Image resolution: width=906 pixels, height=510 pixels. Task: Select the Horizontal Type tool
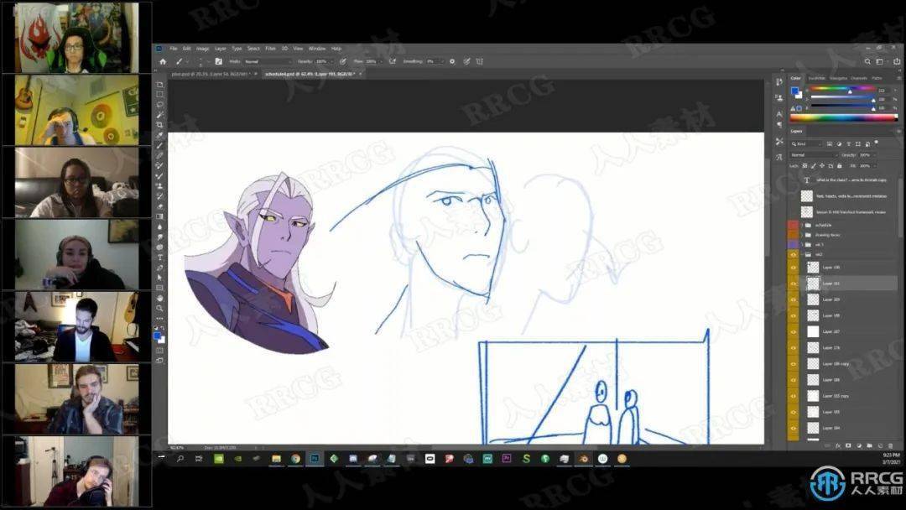[x=159, y=258]
